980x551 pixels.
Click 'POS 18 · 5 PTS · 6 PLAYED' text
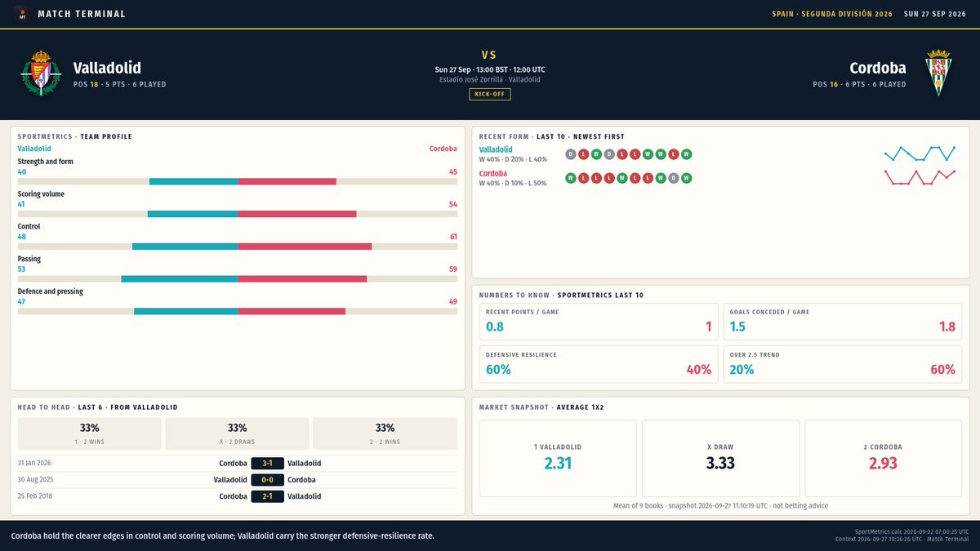coord(120,84)
